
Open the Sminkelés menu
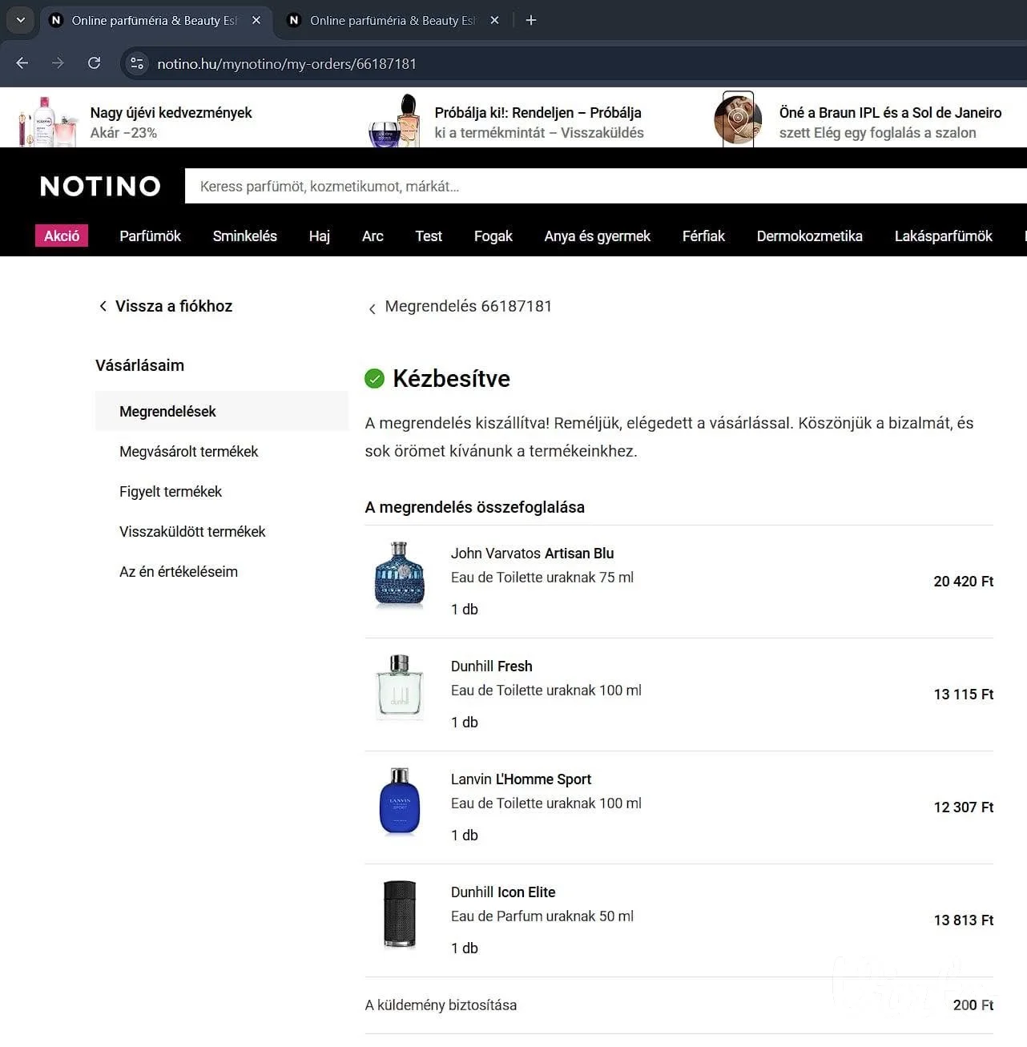pos(245,236)
